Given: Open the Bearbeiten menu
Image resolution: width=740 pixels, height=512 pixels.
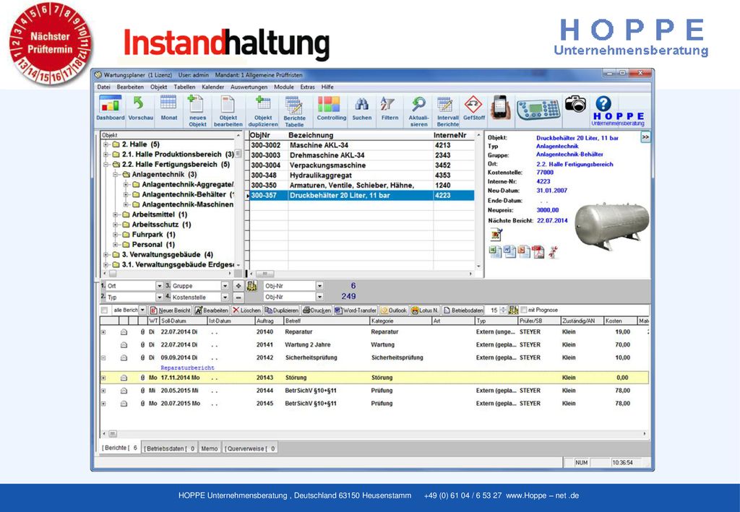Looking at the screenshot, I should pos(130,87).
